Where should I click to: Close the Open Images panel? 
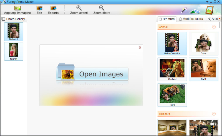pyautogui.click(x=140, y=48)
